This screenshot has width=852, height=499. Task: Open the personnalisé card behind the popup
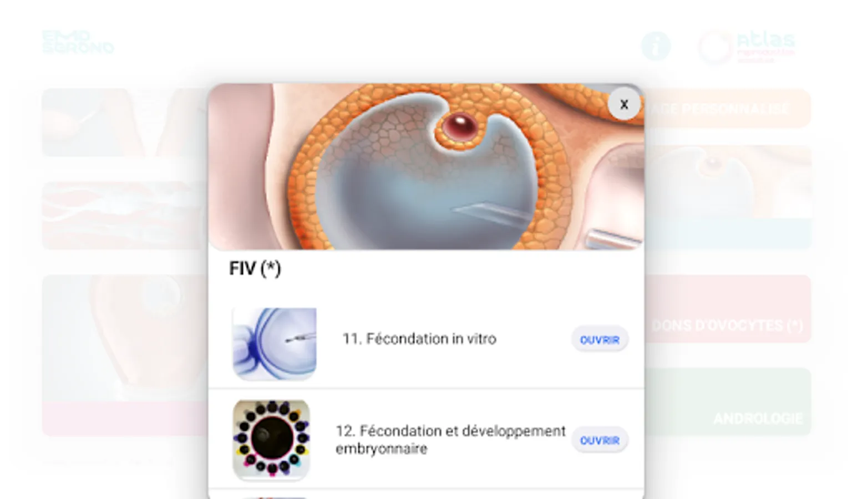pos(728,108)
